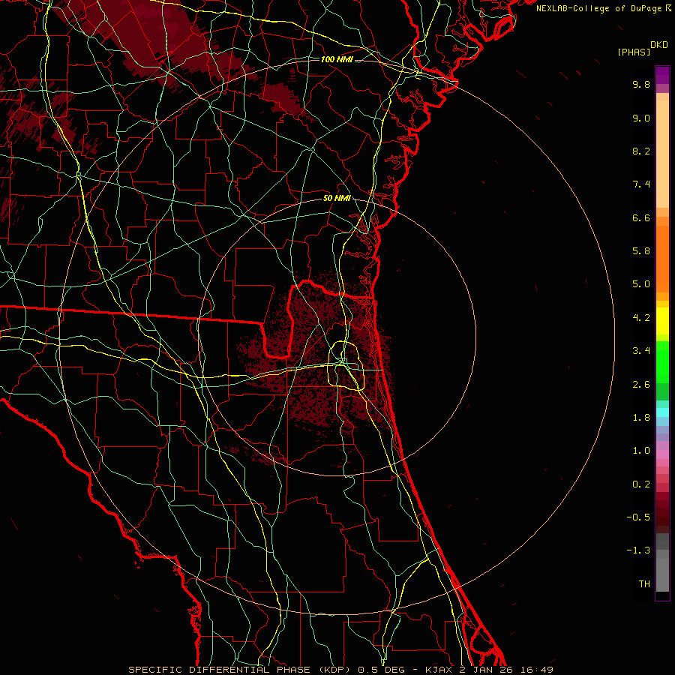Click the 2.6 color scale value
Screen dimensions: 675x675
coord(641,385)
